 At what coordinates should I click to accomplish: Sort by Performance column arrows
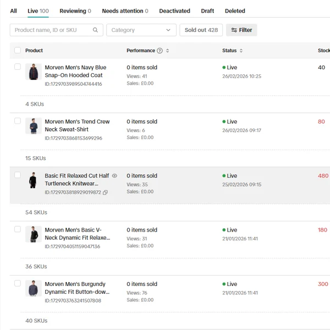tap(168, 51)
